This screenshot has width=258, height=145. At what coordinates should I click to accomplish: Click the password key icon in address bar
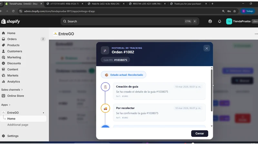229,11
